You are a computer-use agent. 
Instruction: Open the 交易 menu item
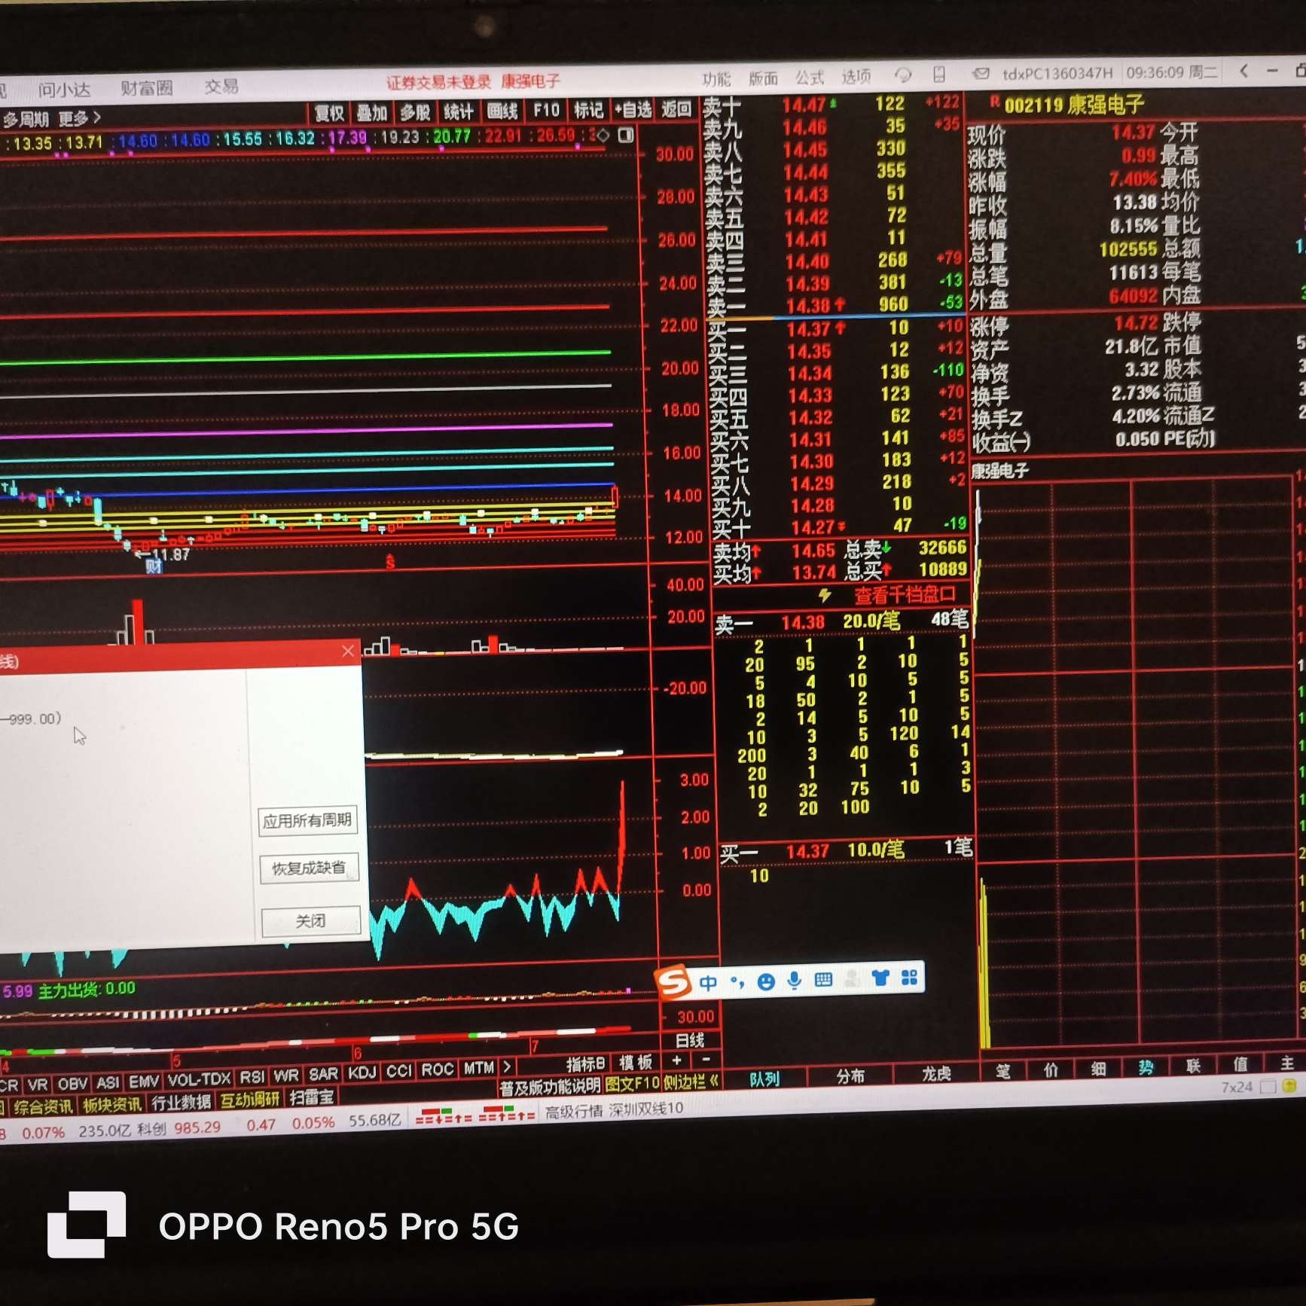(221, 87)
